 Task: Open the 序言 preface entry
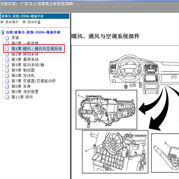[x=15, y=38]
